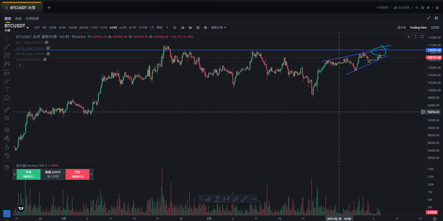Viewport: 443px width, 221px height.
Task: Click the 开空 sell short button
Action: [x=78, y=174]
